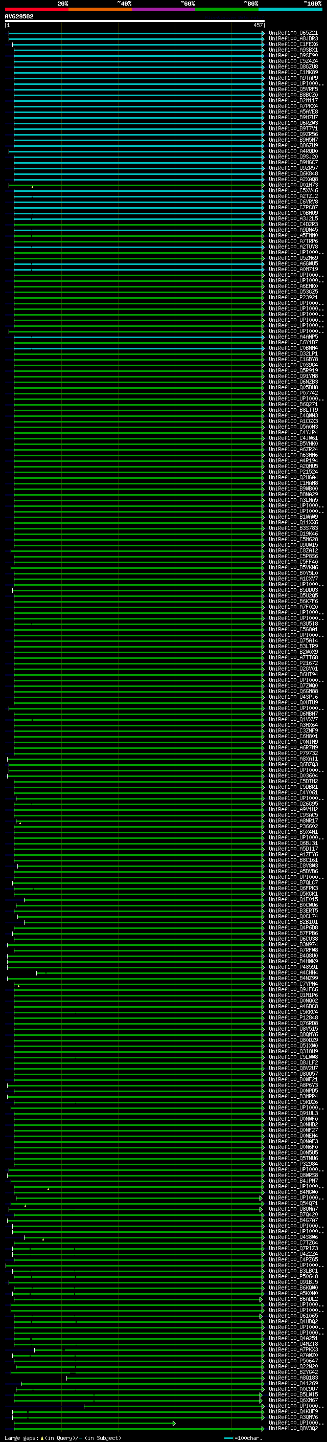
Task: Select the UniRef100_B9HGC7 label
Action: pyautogui.click(x=293, y=162)
